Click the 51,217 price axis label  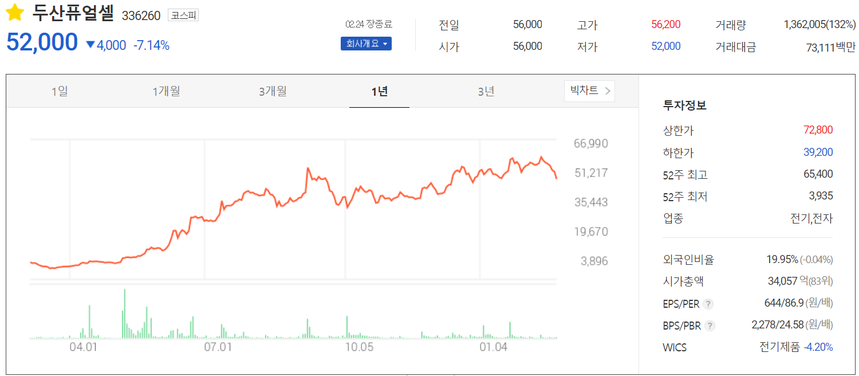591,173
